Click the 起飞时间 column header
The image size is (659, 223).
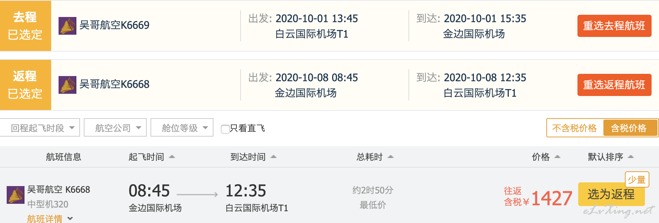click(x=146, y=157)
